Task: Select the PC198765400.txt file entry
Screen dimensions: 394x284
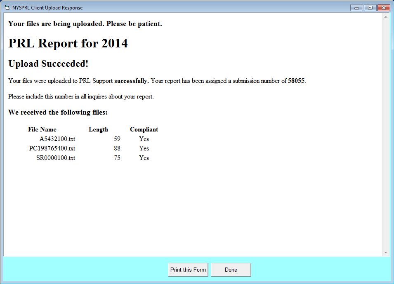Action: (52, 148)
